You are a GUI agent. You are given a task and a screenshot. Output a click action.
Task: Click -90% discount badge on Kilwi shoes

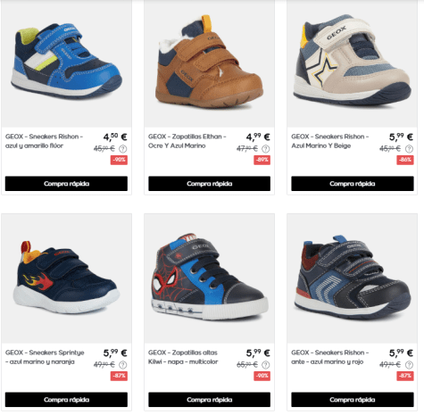tap(262, 376)
